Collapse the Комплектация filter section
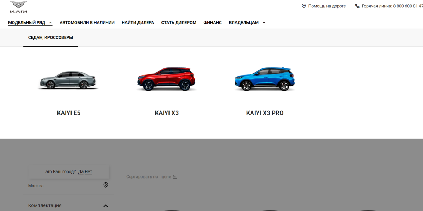This screenshot has height=211, width=423. coord(106,206)
